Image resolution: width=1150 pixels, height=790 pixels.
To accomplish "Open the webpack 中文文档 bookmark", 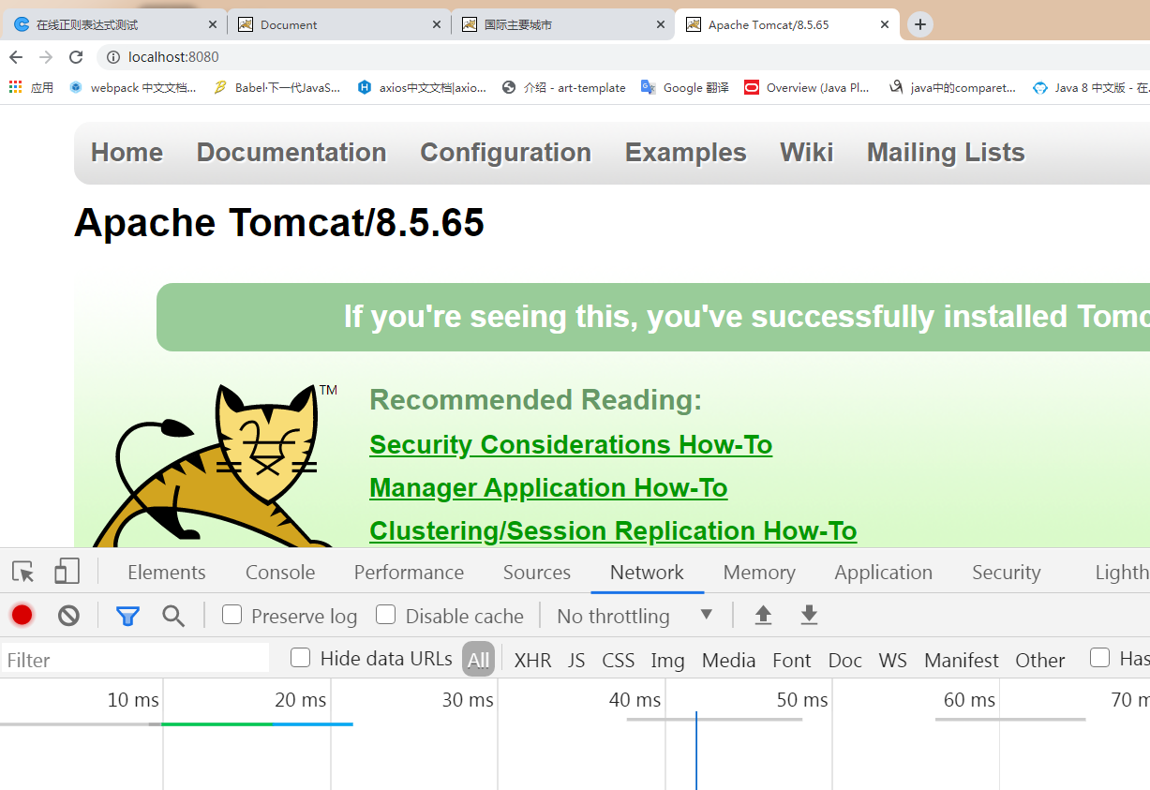I will [x=133, y=87].
